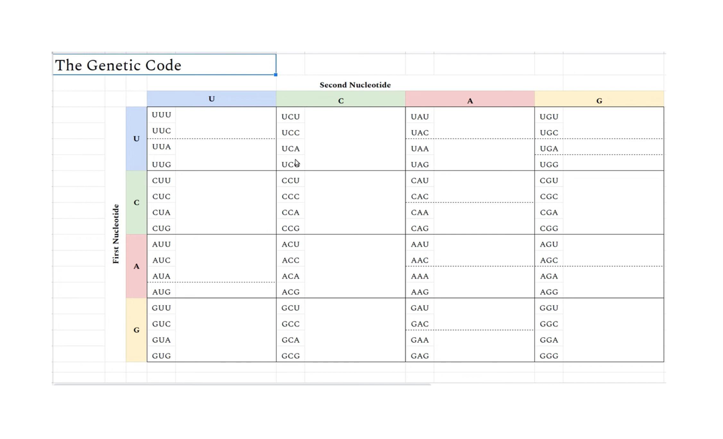Click the UGA codon cell
The image size is (723, 439).
click(549, 149)
